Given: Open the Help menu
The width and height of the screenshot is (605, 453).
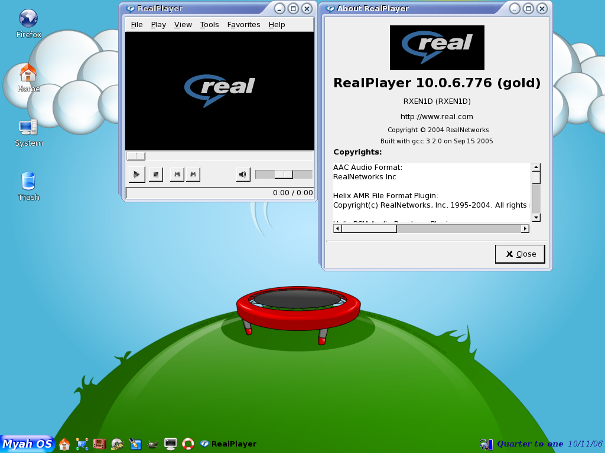Looking at the screenshot, I should (x=277, y=25).
